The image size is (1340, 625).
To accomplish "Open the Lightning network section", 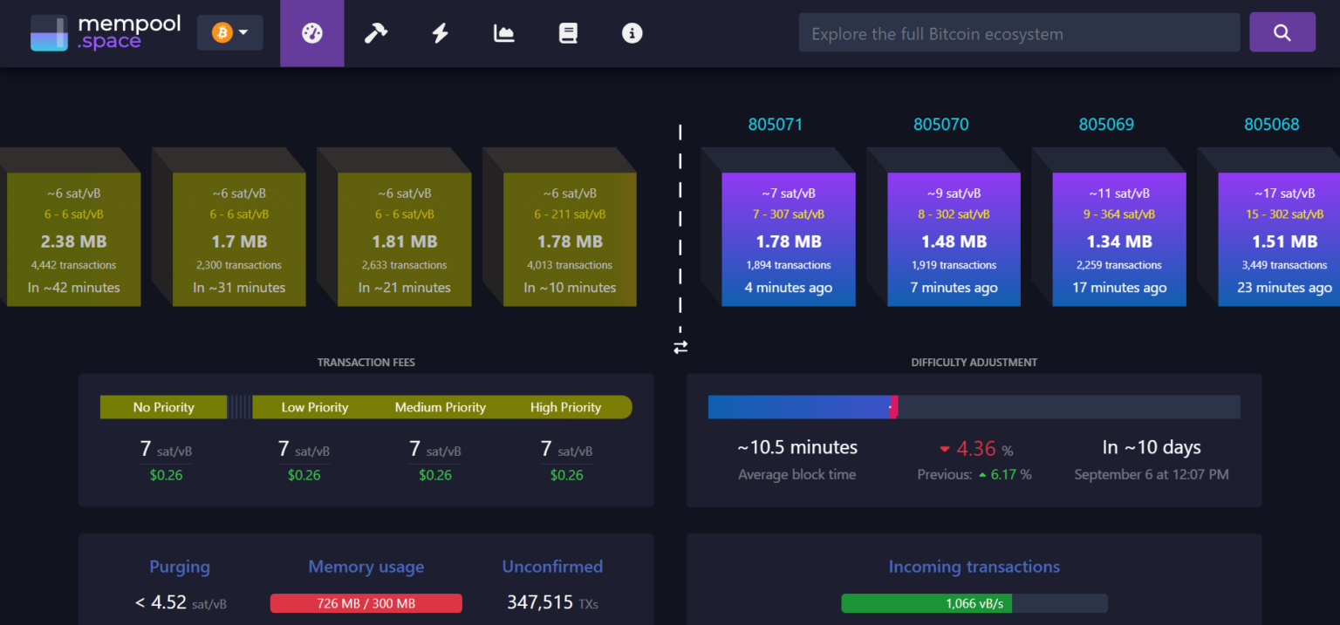I will click(x=440, y=32).
